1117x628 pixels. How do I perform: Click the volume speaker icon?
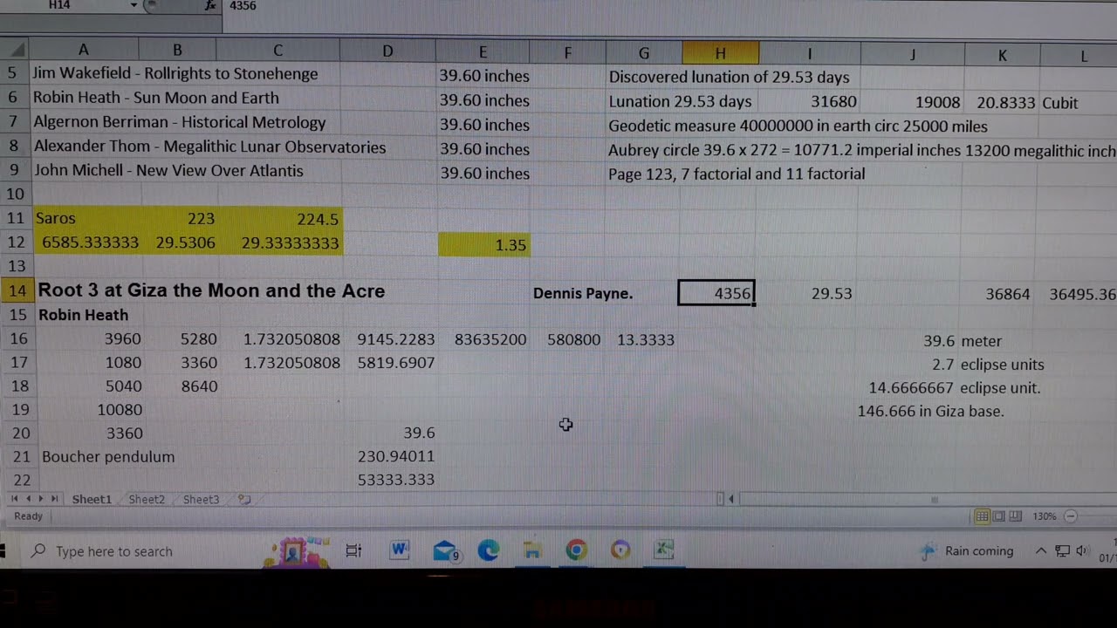(1082, 551)
